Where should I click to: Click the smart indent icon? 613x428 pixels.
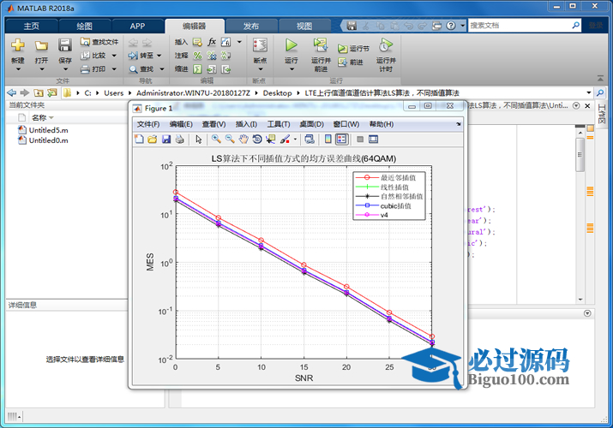(198, 69)
